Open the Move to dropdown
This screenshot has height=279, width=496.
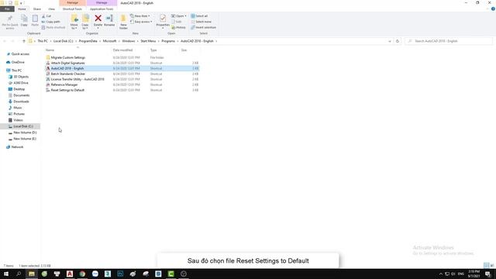(74, 26)
